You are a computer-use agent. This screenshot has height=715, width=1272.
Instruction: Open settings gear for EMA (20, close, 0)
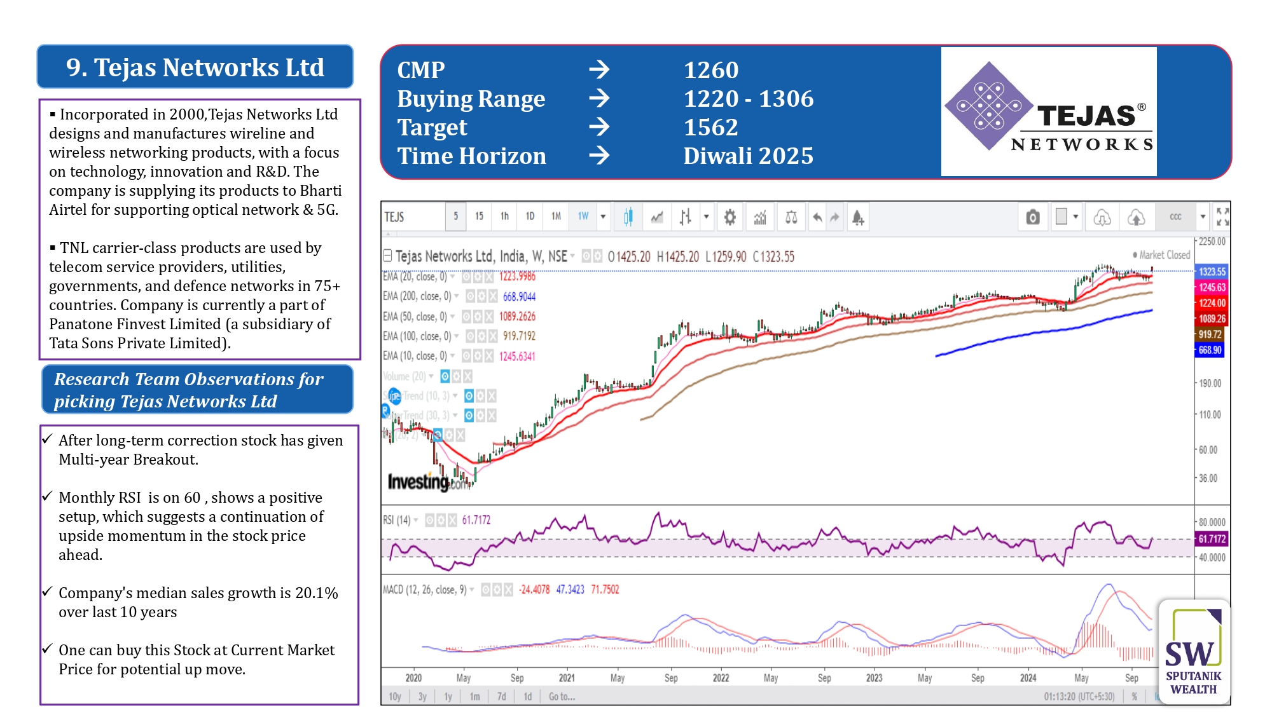coord(478,276)
